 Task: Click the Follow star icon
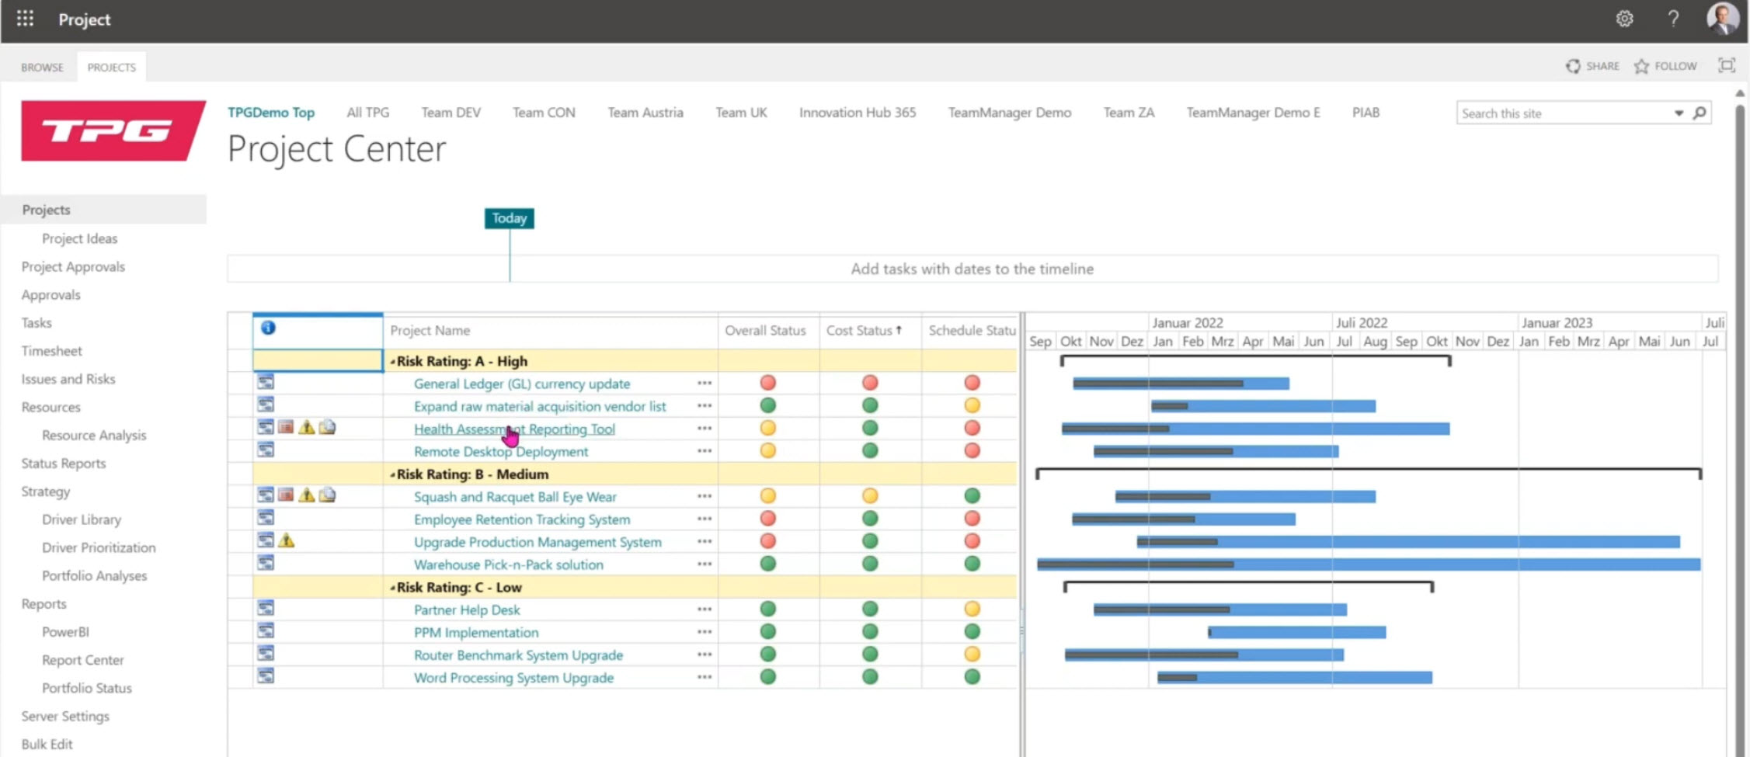click(1641, 67)
